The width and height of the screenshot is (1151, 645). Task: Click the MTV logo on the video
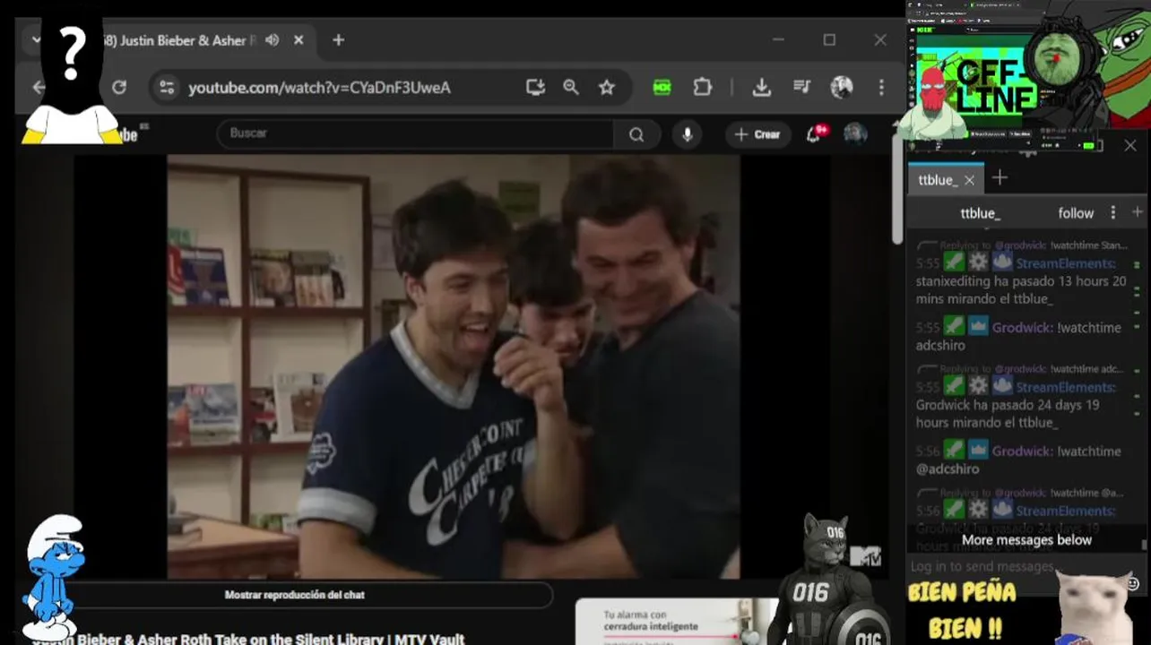[x=865, y=556]
